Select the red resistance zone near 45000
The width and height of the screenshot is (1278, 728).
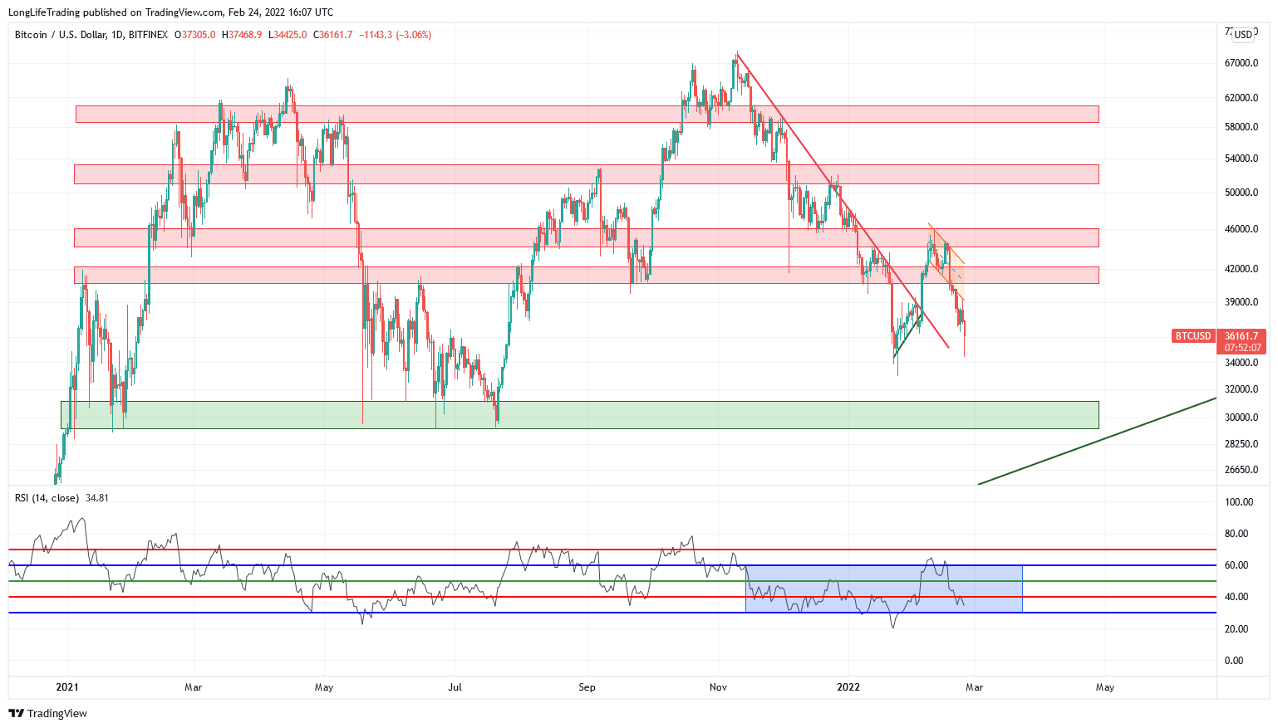pos(586,237)
